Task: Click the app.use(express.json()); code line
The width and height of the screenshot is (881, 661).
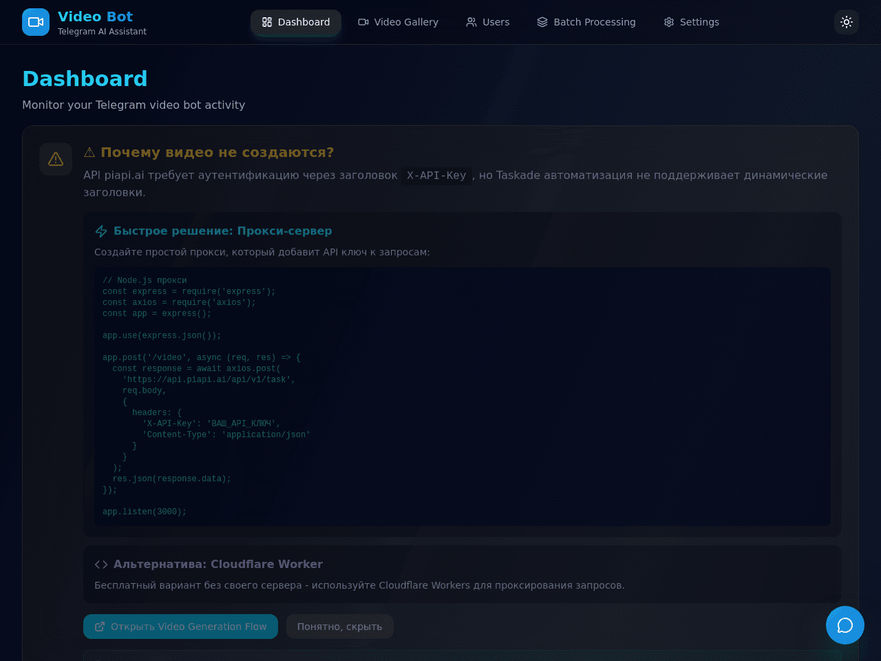Action: pos(162,336)
